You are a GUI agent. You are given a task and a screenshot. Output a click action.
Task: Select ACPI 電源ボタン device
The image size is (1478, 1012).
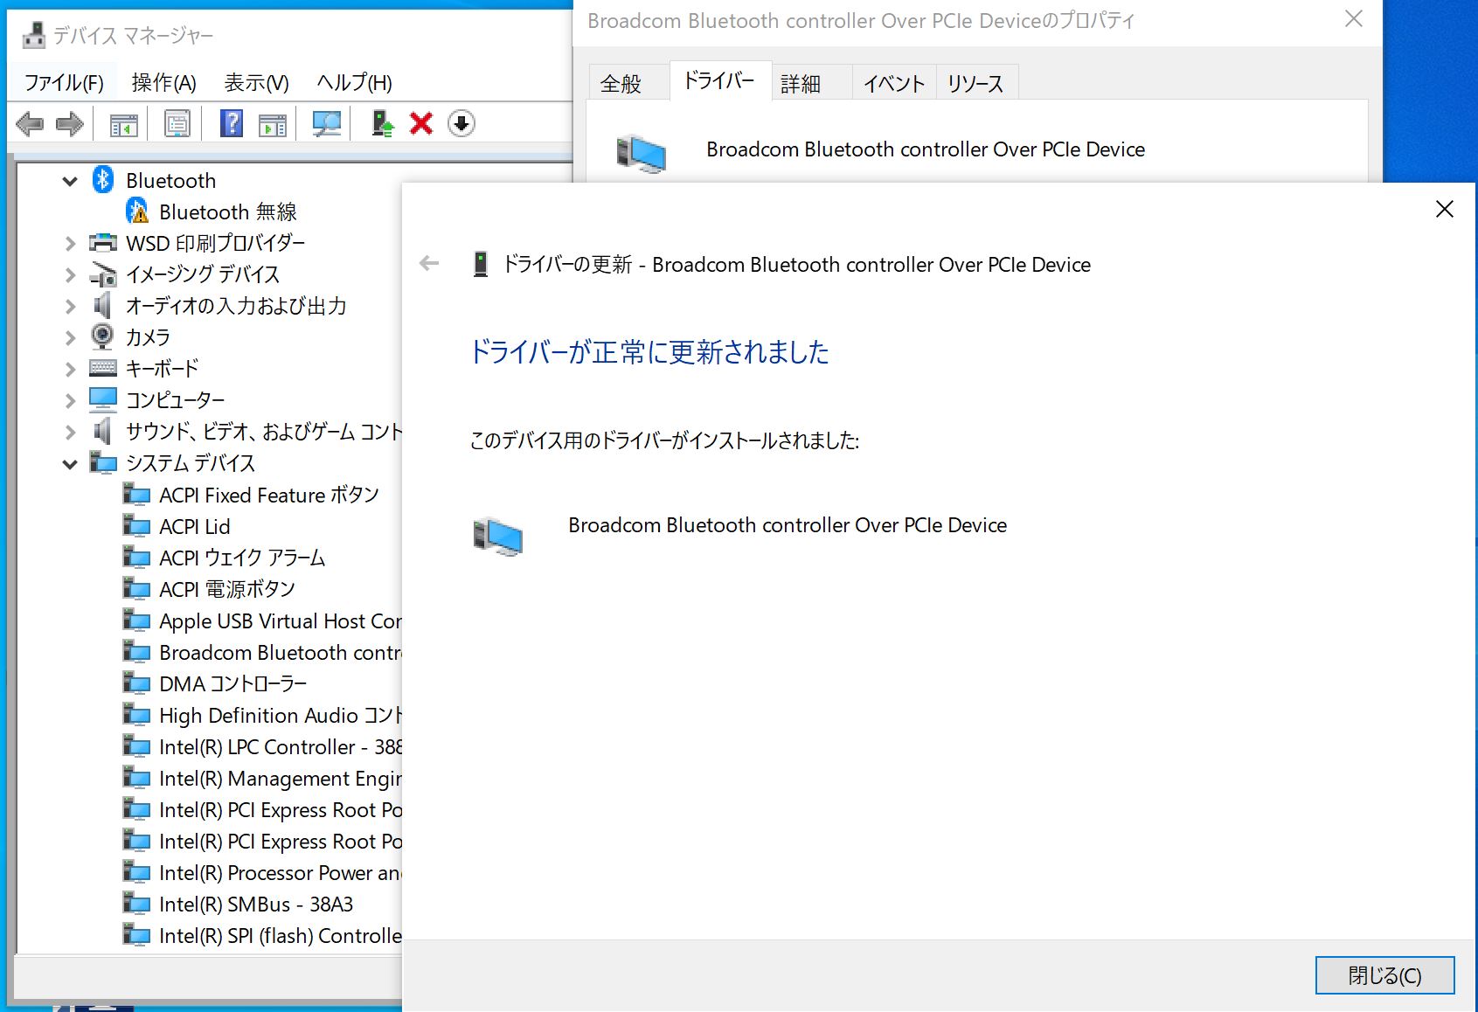227,589
